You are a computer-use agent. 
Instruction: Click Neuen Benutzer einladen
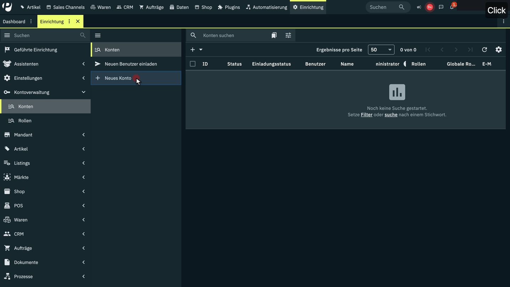pos(136,64)
